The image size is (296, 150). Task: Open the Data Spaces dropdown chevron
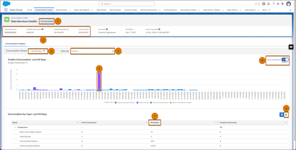pos(258,10)
